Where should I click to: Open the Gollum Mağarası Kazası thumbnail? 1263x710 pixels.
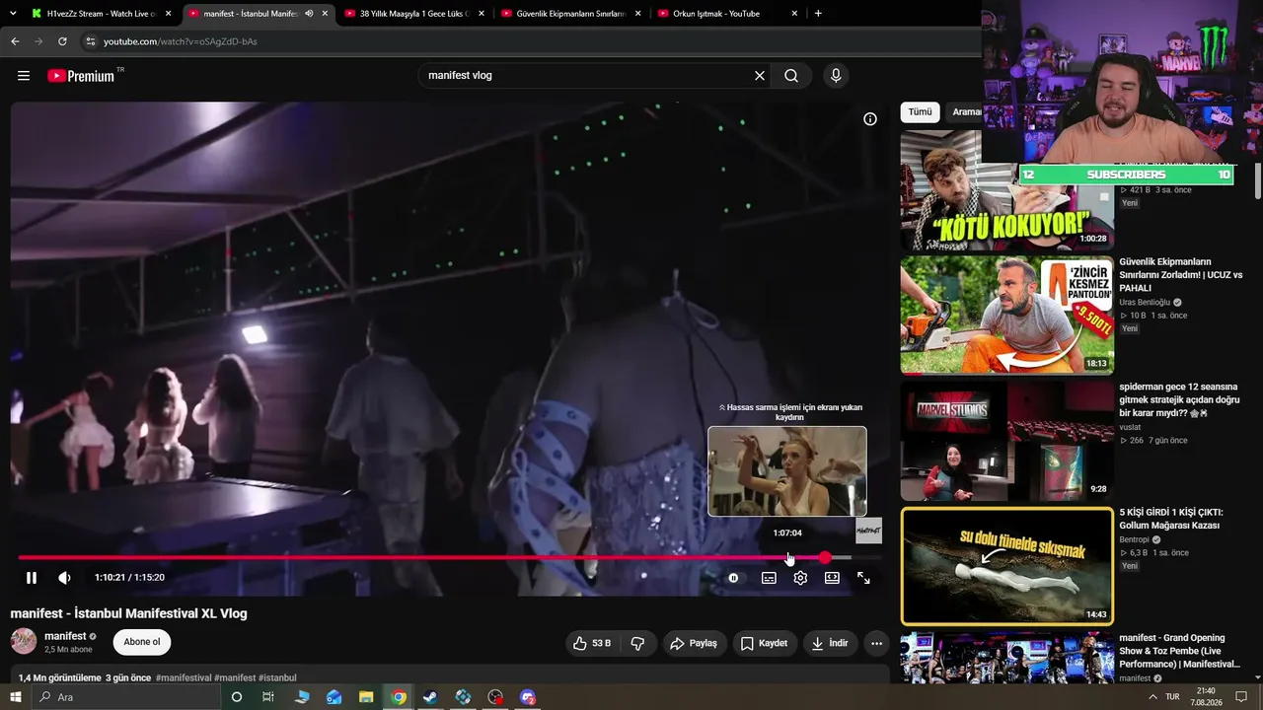[x=1007, y=566]
